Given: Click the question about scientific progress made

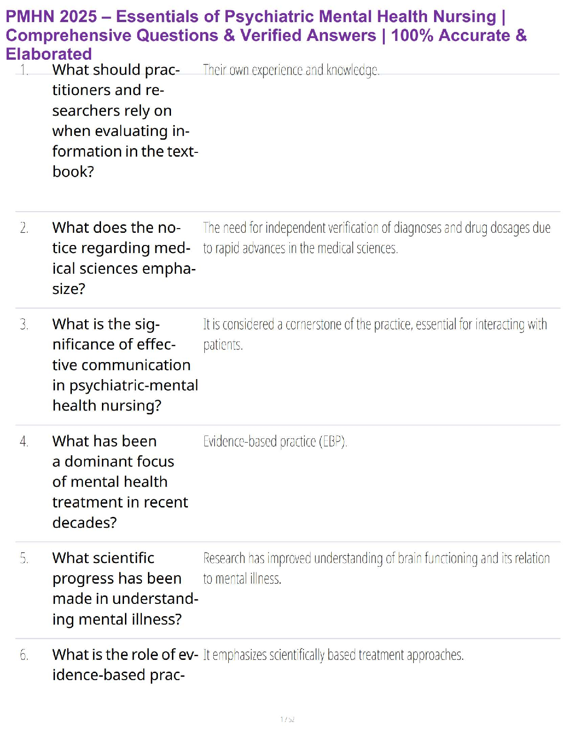Looking at the screenshot, I should click(124, 588).
